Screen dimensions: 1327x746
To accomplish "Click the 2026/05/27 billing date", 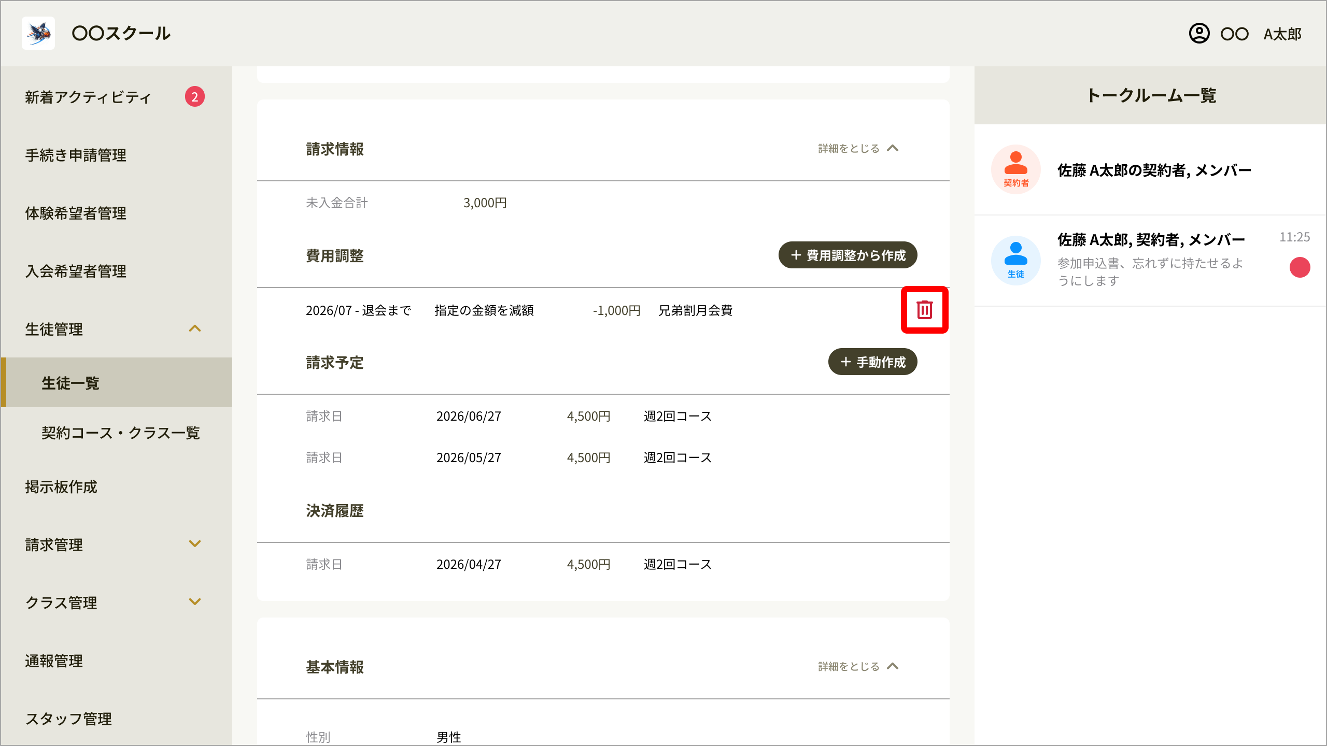I will [x=469, y=457].
